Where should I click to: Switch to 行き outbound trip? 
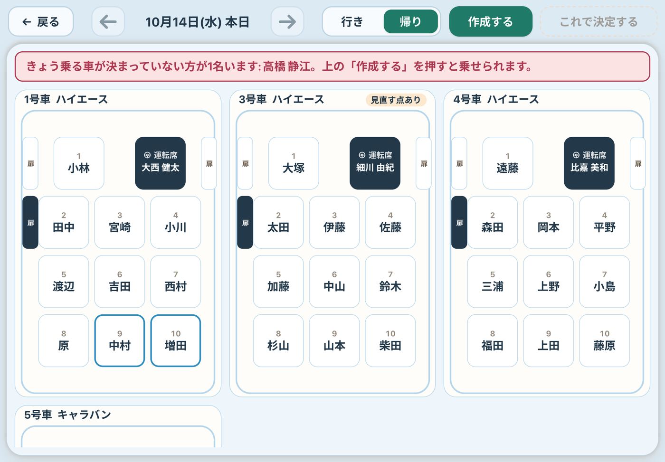point(352,22)
